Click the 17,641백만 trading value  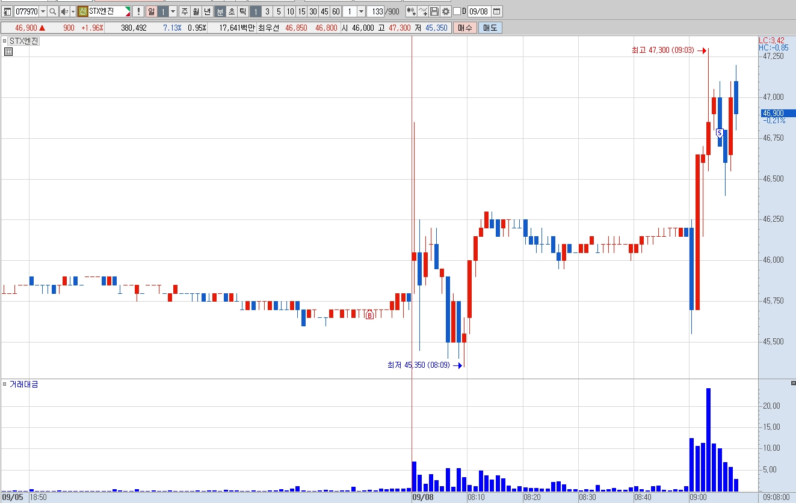click(x=237, y=28)
